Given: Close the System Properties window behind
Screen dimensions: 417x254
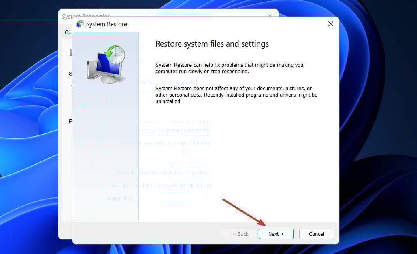Looking at the screenshot, I should click(x=270, y=15).
